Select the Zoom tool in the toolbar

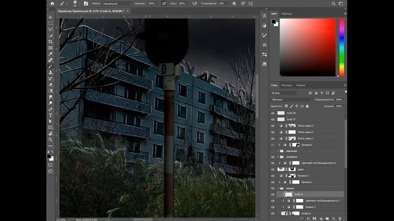tap(50, 140)
